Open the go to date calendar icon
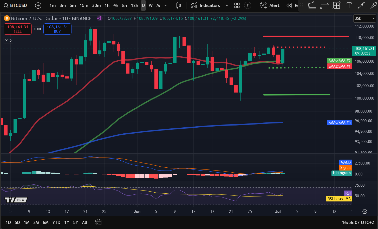378x229 pixels. [x=98, y=222]
